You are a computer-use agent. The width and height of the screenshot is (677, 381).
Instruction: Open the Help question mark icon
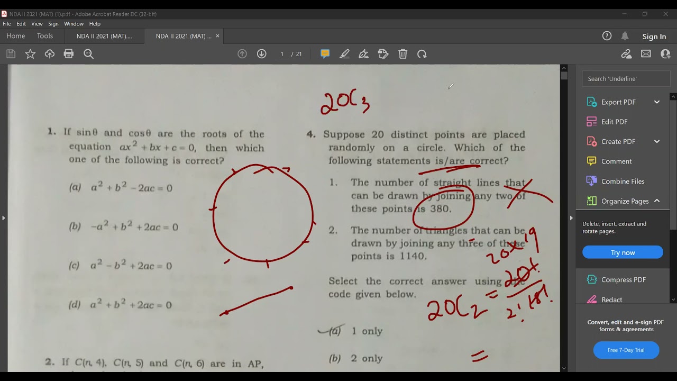(607, 36)
